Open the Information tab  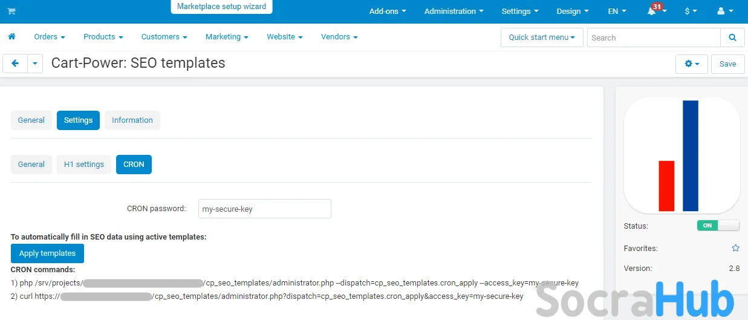132,120
